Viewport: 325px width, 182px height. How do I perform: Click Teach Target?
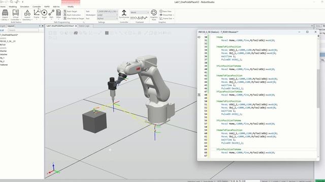(71, 11)
